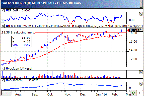Click the Aug. date axis label

click(18, 94)
